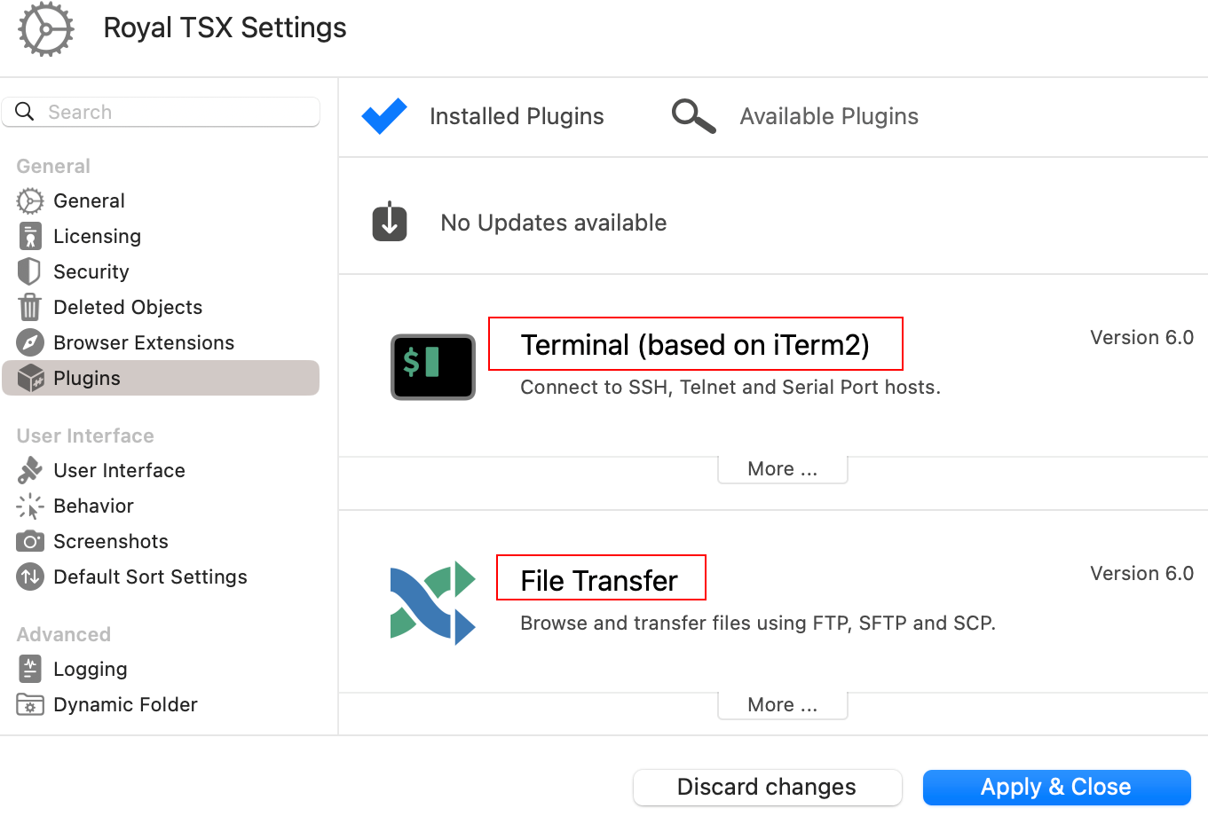Click the Terminal iTerm2 plugin icon

click(433, 366)
